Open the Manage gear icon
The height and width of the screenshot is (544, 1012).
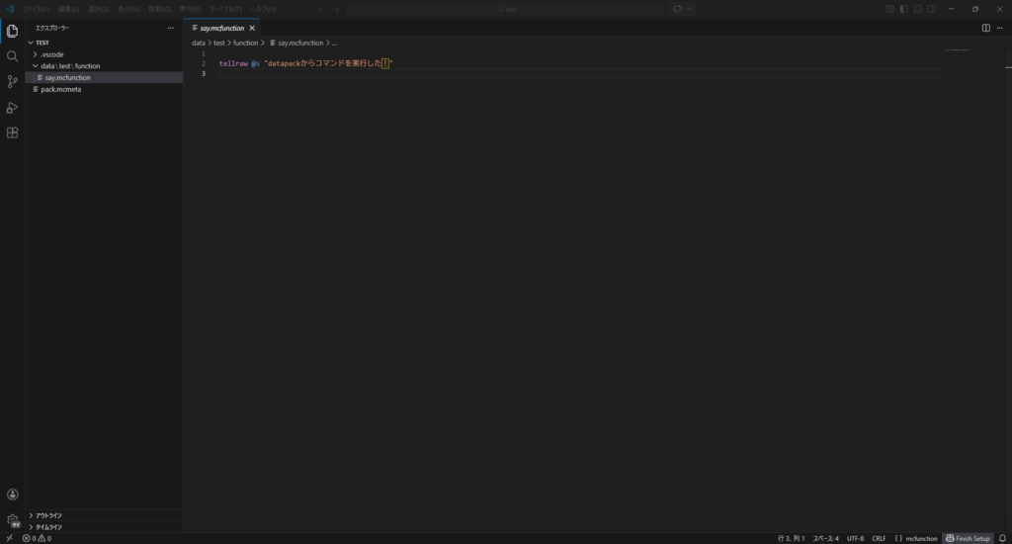(x=12, y=520)
